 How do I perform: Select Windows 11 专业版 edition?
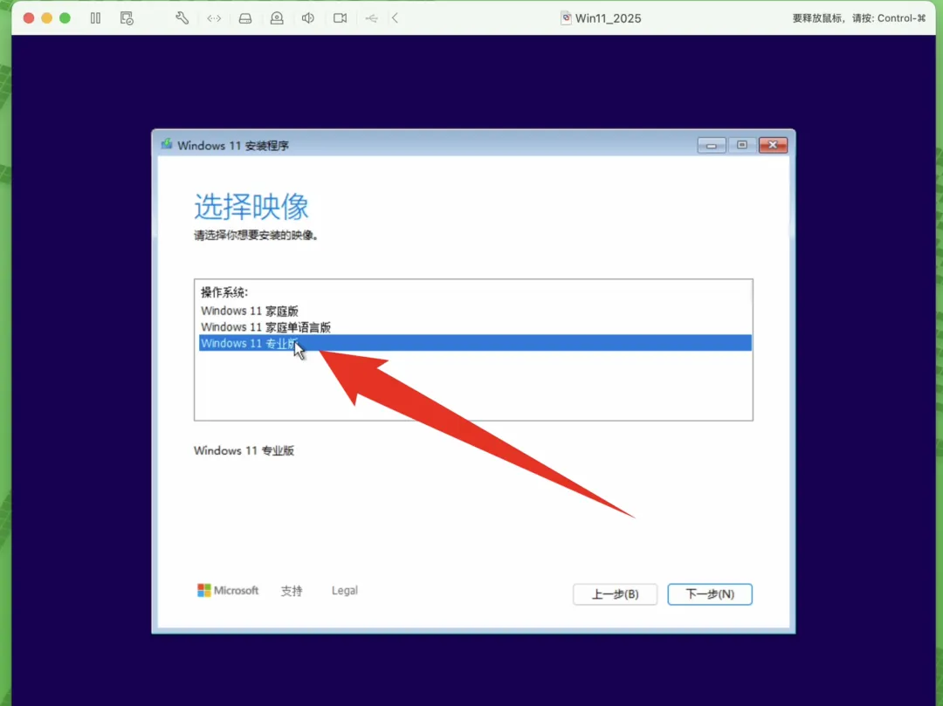pos(475,343)
